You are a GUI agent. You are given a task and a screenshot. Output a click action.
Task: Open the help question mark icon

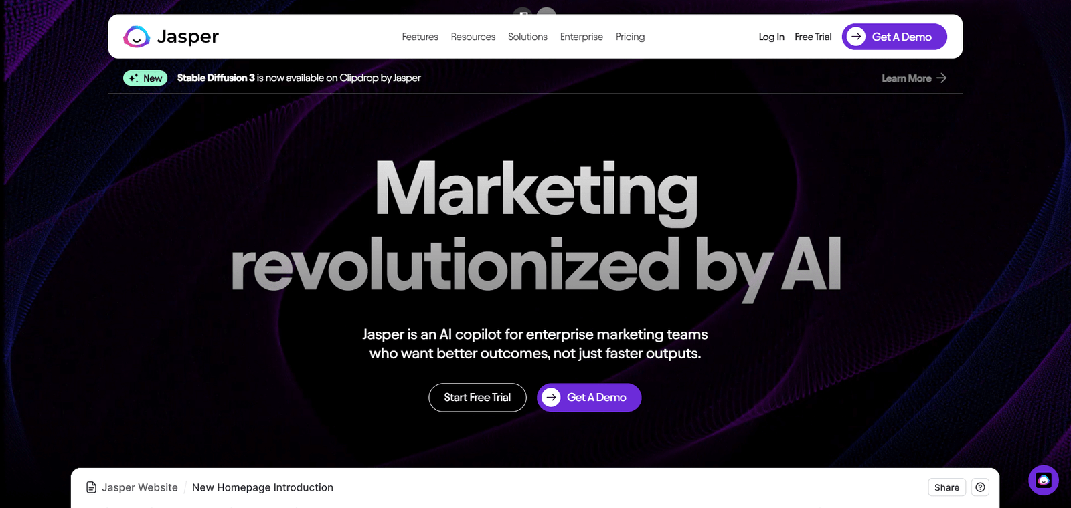point(980,487)
